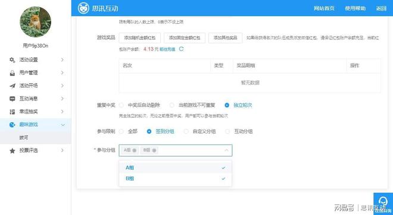Screen dimensions: 393x215
Task: Select 自定义分组 radio option
Action: pos(186,131)
